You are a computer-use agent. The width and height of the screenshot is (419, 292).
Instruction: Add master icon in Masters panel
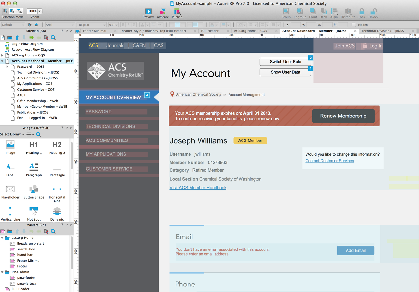point(3,231)
